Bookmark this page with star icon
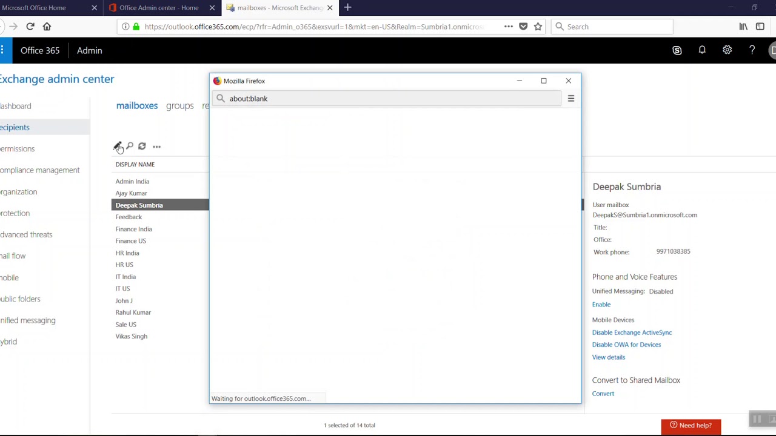The image size is (776, 436). 538,27
